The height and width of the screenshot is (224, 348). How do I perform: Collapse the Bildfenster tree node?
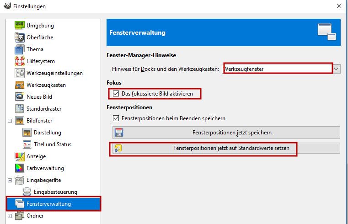(x=10, y=121)
